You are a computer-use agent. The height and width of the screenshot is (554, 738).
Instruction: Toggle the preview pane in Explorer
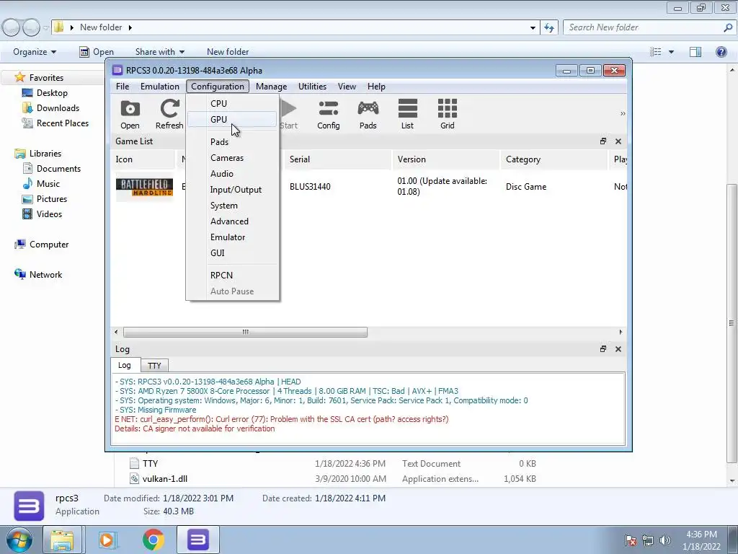[x=695, y=52]
